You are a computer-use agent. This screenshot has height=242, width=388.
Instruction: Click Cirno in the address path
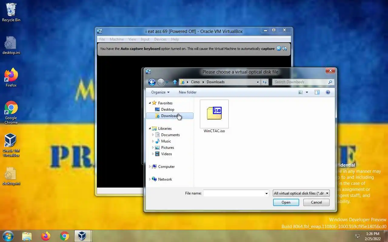pos(195,82)
